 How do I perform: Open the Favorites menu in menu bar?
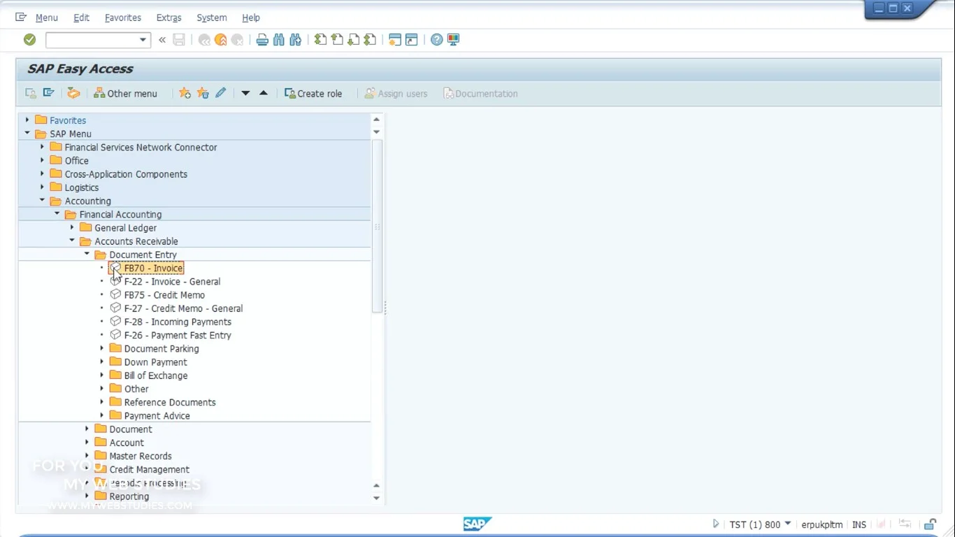pos(122,17)
